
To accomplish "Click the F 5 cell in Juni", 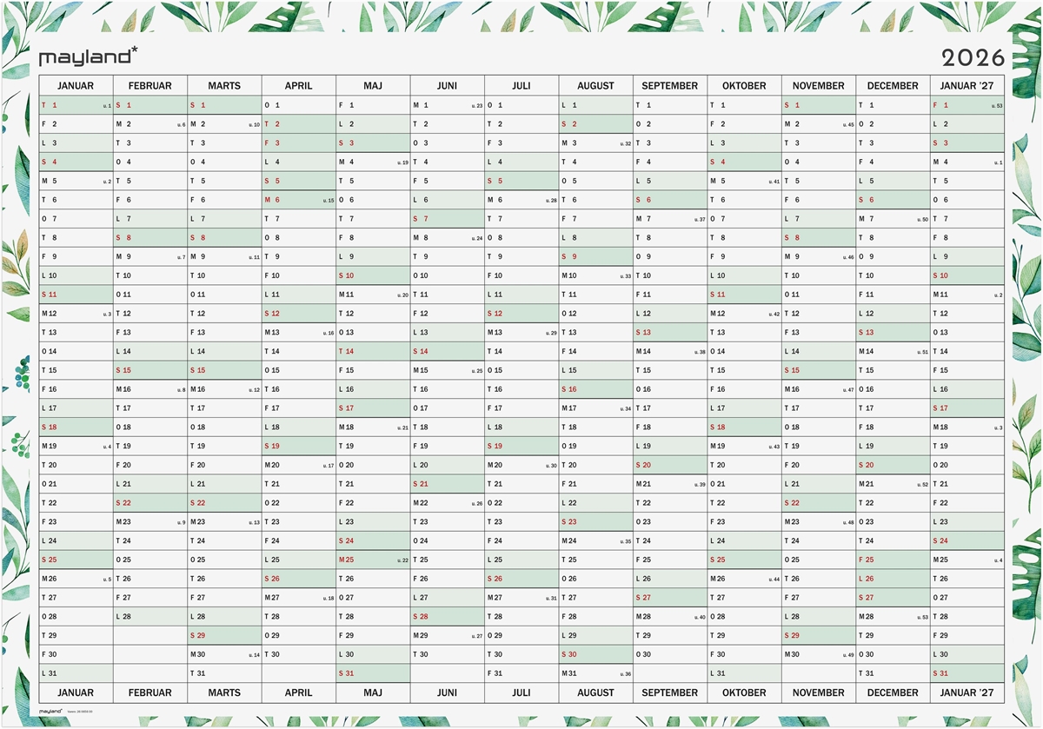I will coord(447,182).
